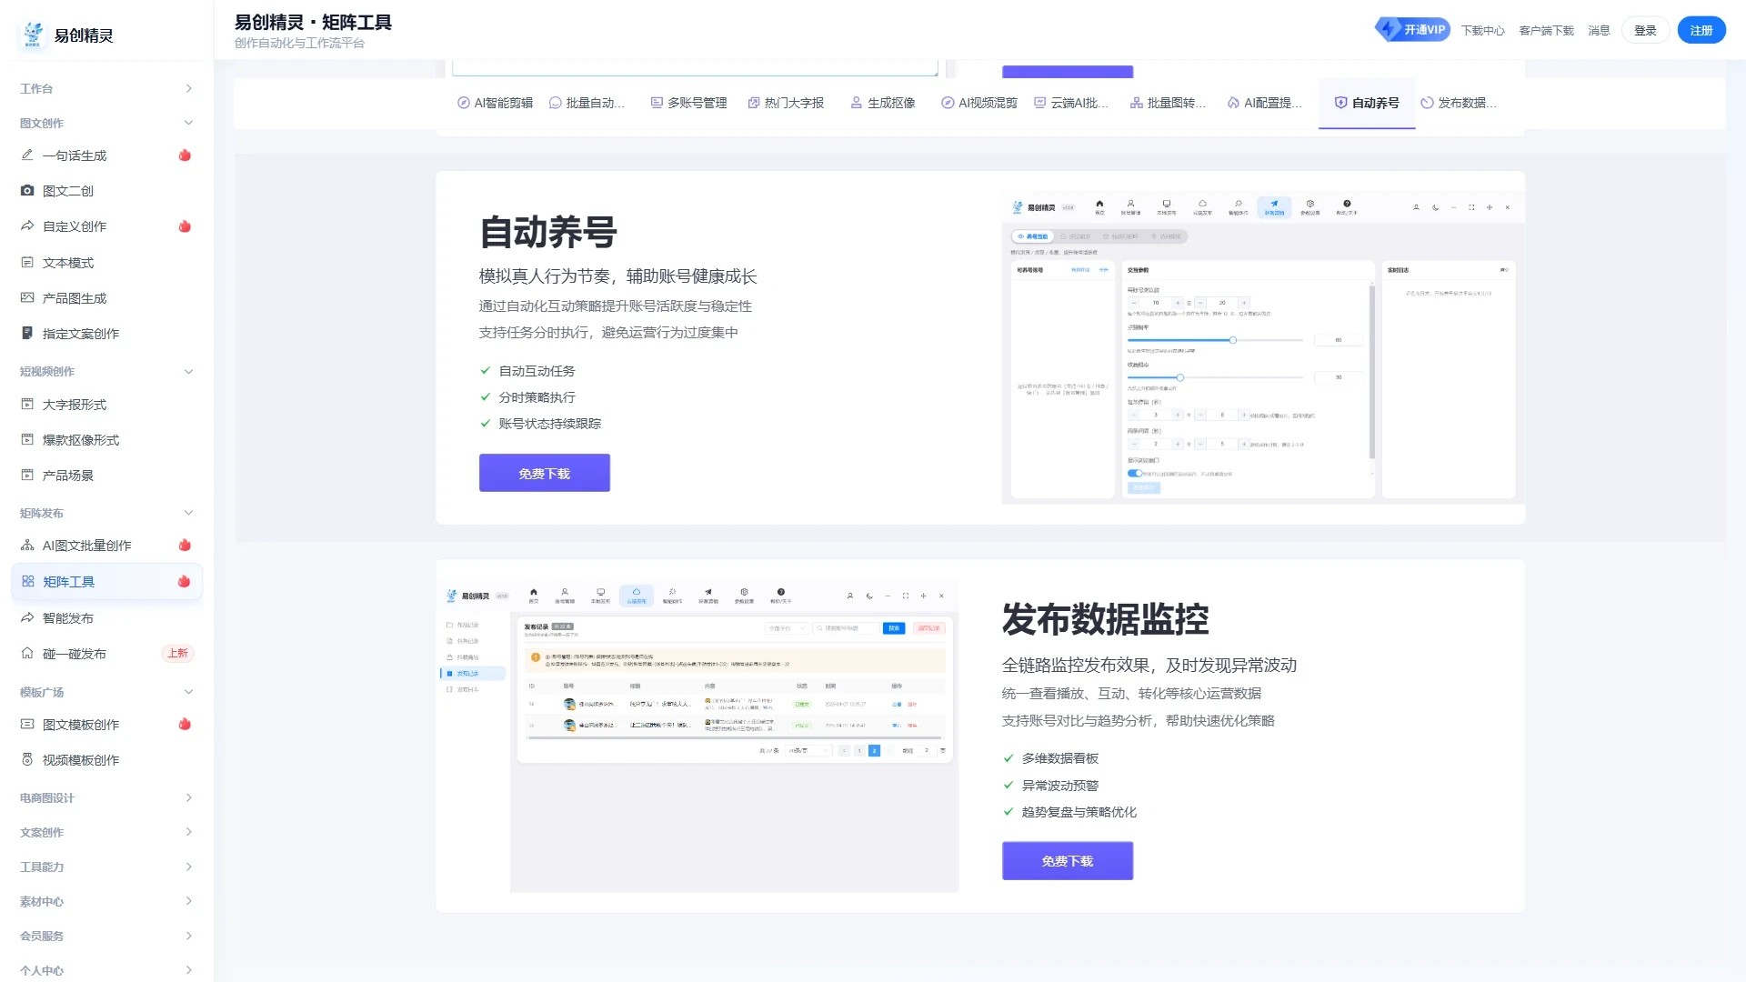Click the 一句话生成 pencil icon

pyautogui.click(x=27, y=155)
